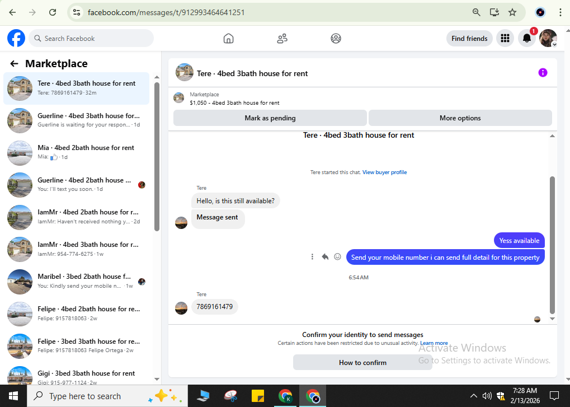The height and width of the screenshot is (407, 570).
Task: Click the house photo in chat header
Action: 184,72
